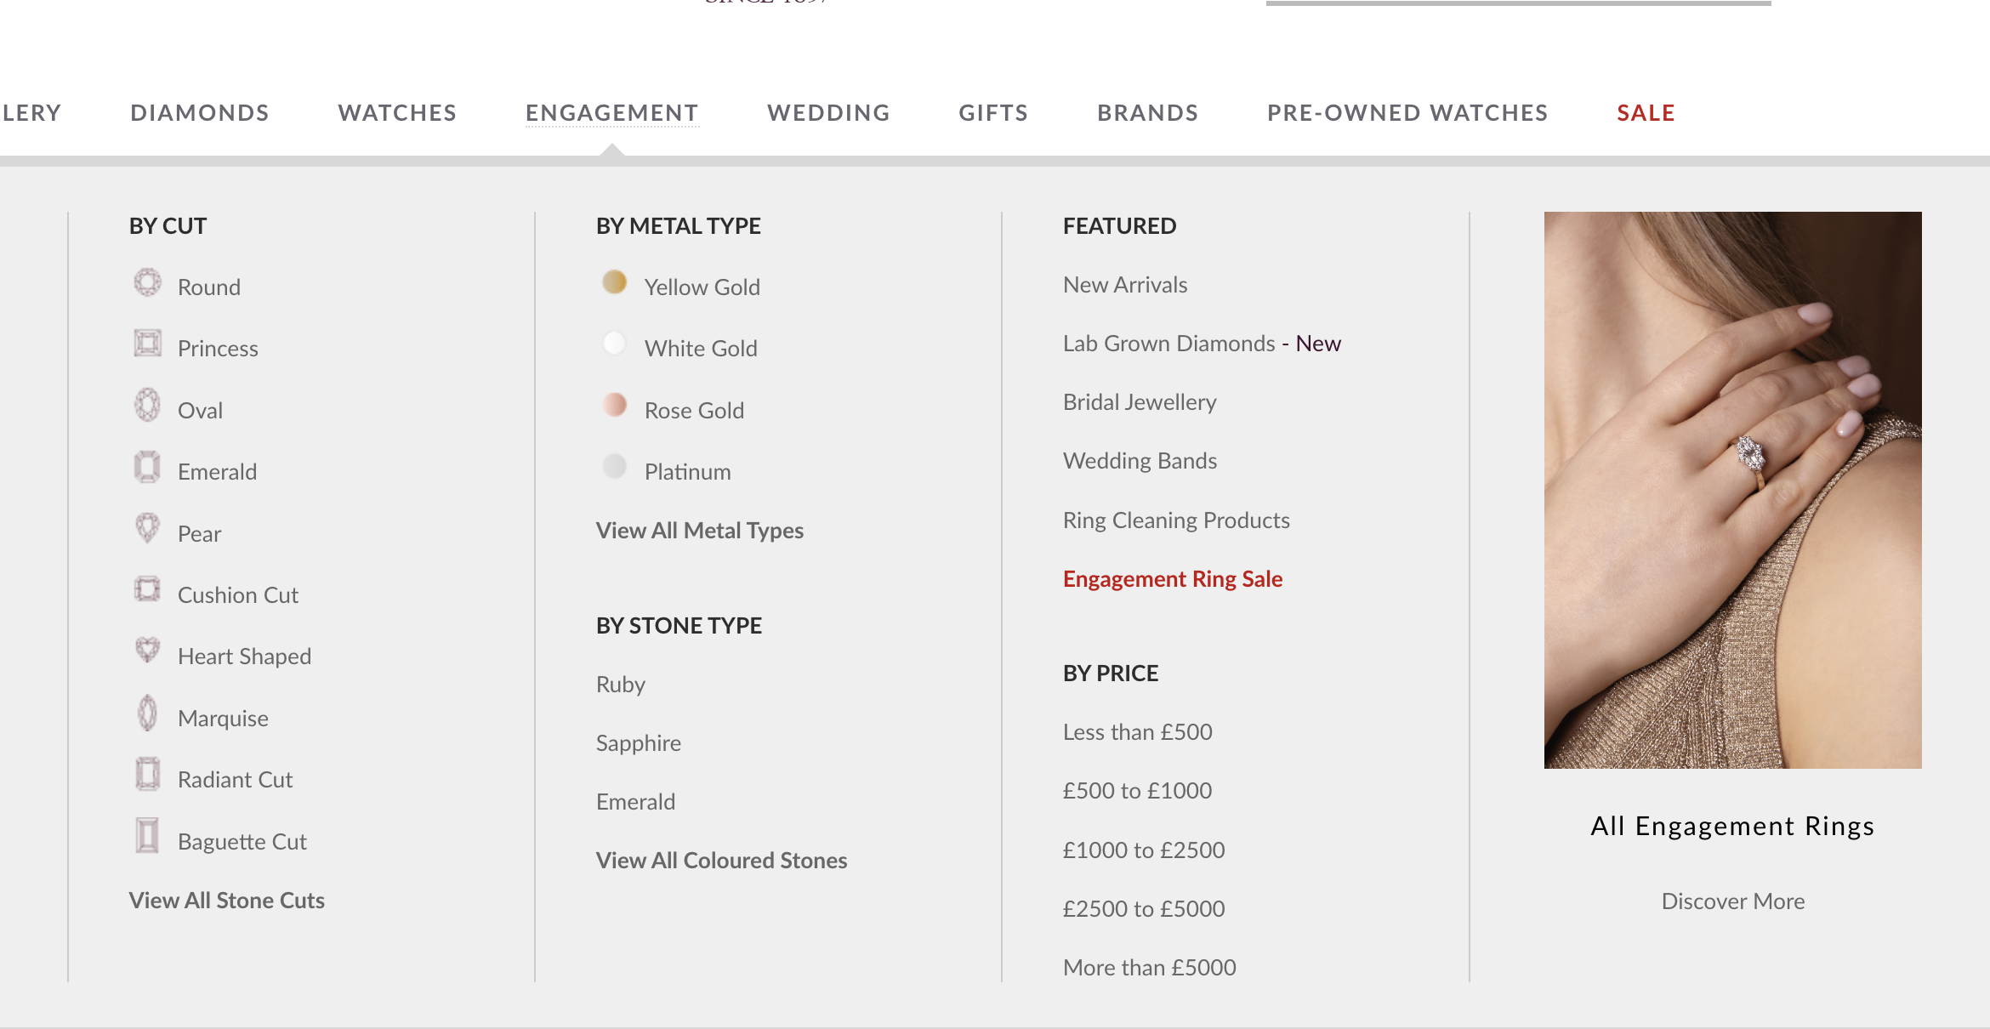The image size is (1990, 1029).
Task: Click the engagement ring hand photo
Action: [x=1732, y=490]
